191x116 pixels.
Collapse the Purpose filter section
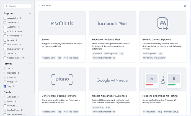pyautogui.click(x=30, y=14)
